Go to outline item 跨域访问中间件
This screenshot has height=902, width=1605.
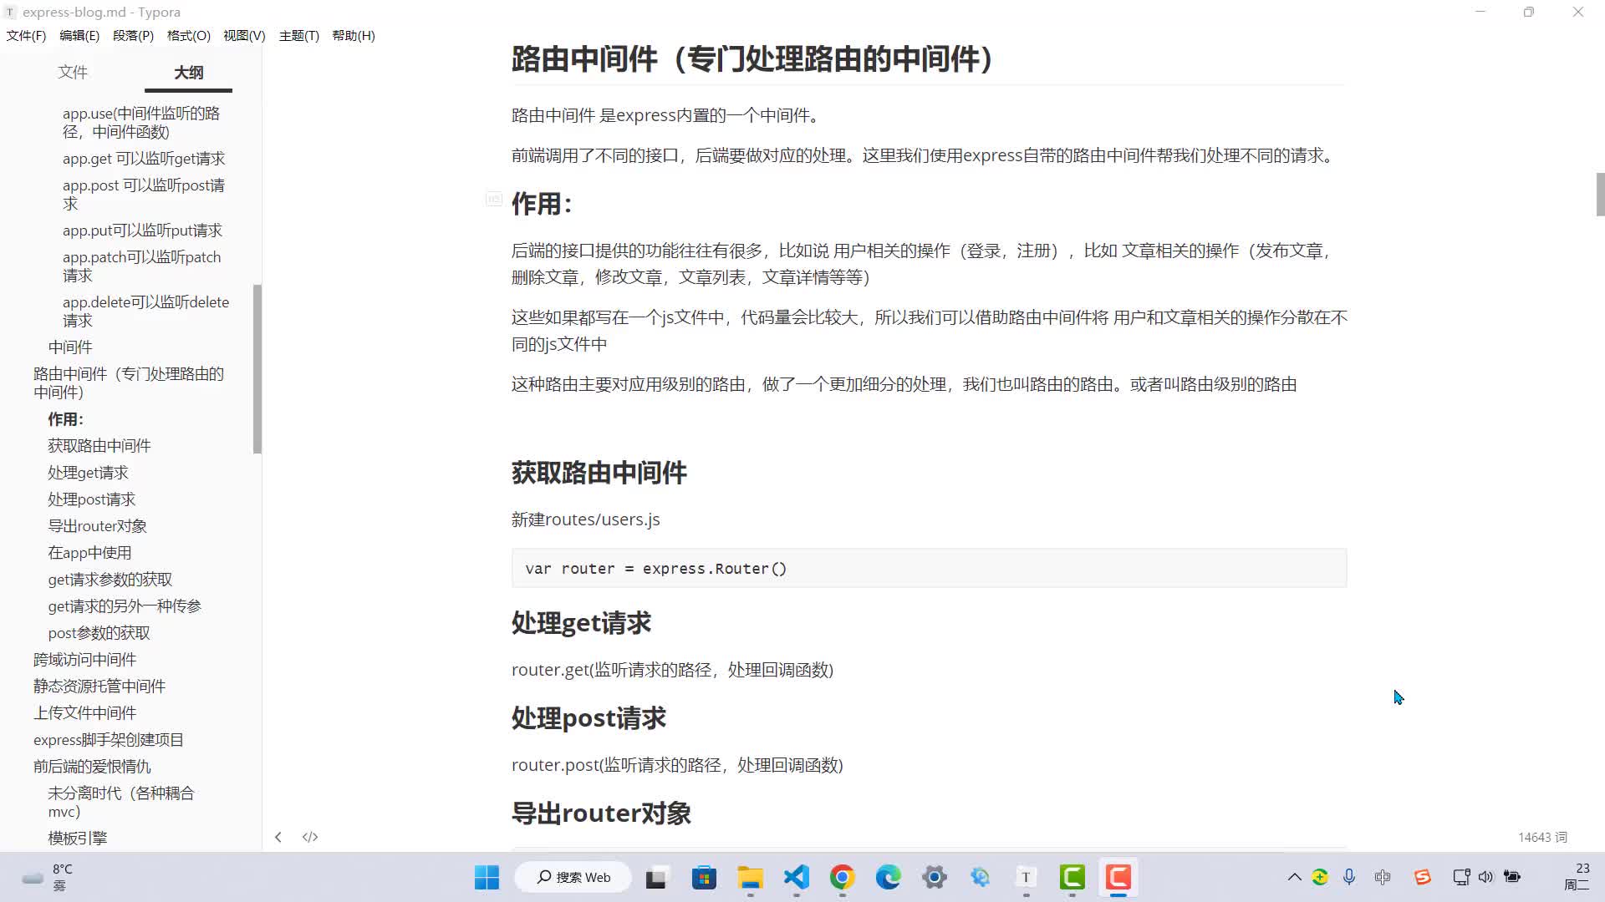tap(84, 659)
